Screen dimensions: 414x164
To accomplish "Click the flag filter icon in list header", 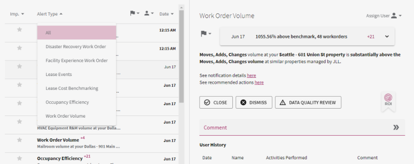I will (x=132, y=13).
